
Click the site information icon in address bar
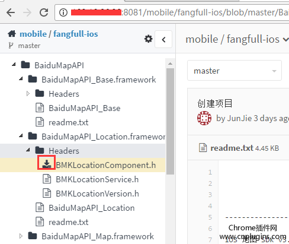tap(63, 12)
